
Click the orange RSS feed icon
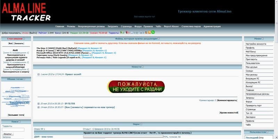pyautogui.click(x=149, y=32)
